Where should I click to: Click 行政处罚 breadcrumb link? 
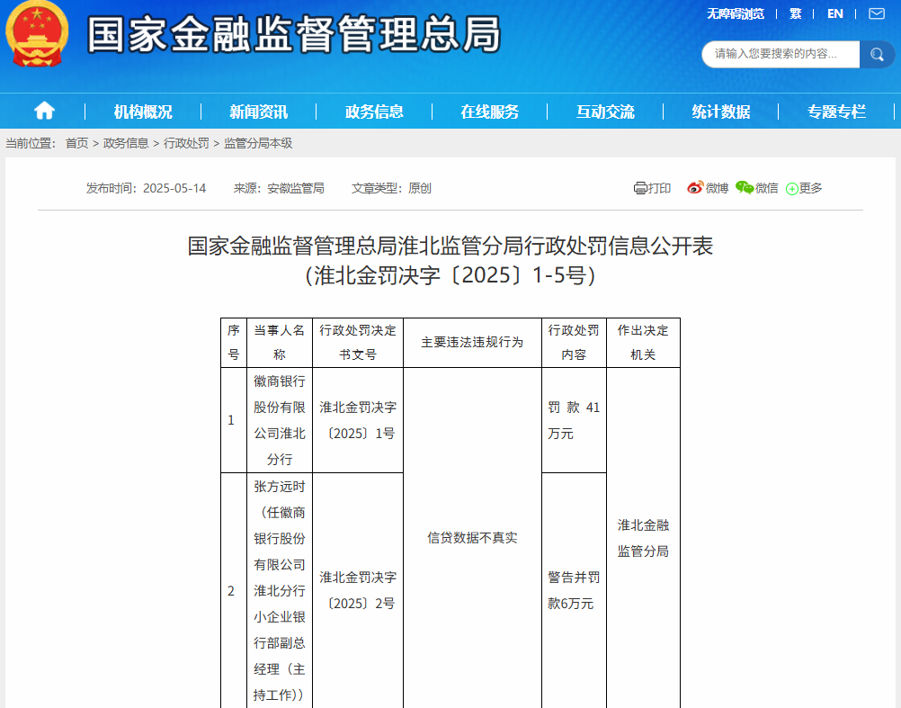(186, 143)
